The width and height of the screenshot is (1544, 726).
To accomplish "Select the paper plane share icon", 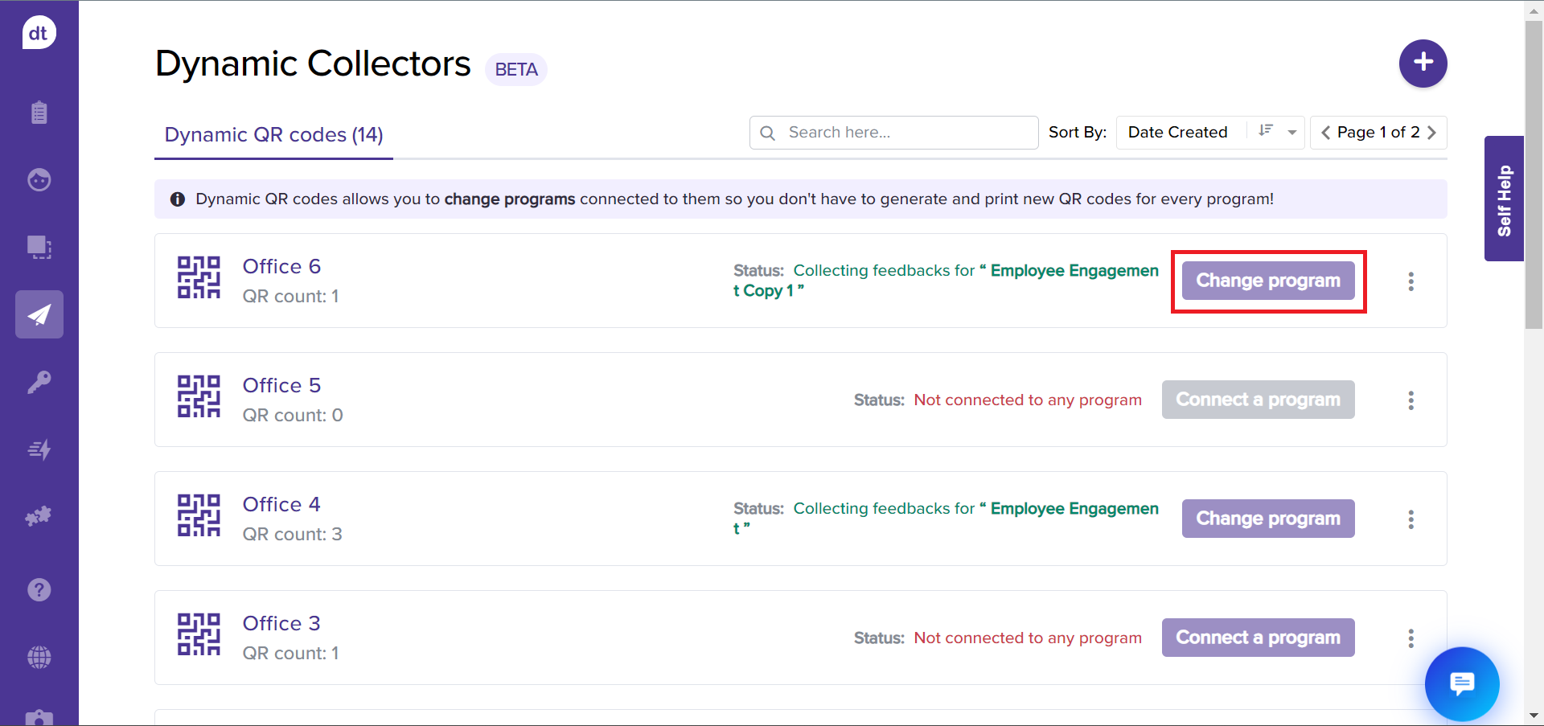I will (39, 314).
